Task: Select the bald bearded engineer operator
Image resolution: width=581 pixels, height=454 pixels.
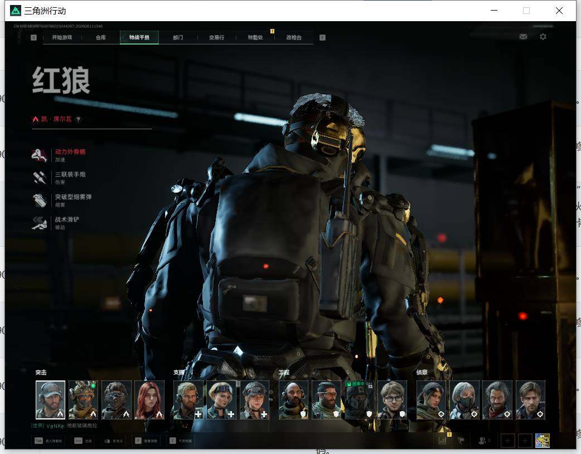Action: [293, 400]
